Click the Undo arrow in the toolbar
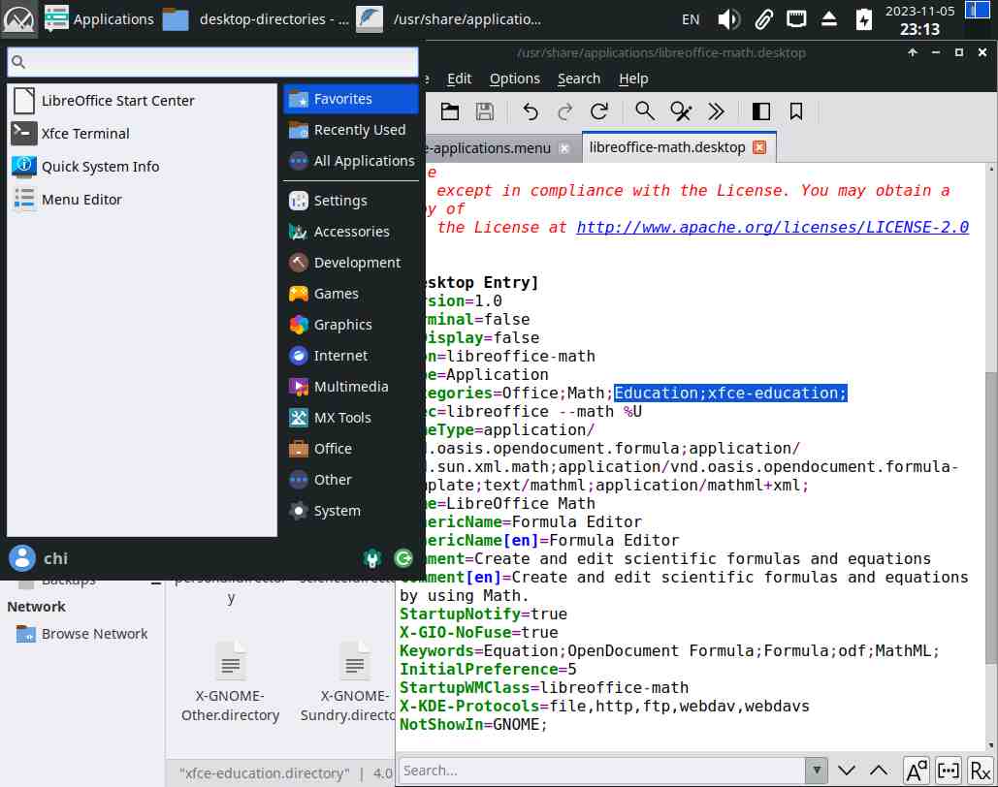The width and height of the screenshot is (998, 787). click(x=531, y=111)
